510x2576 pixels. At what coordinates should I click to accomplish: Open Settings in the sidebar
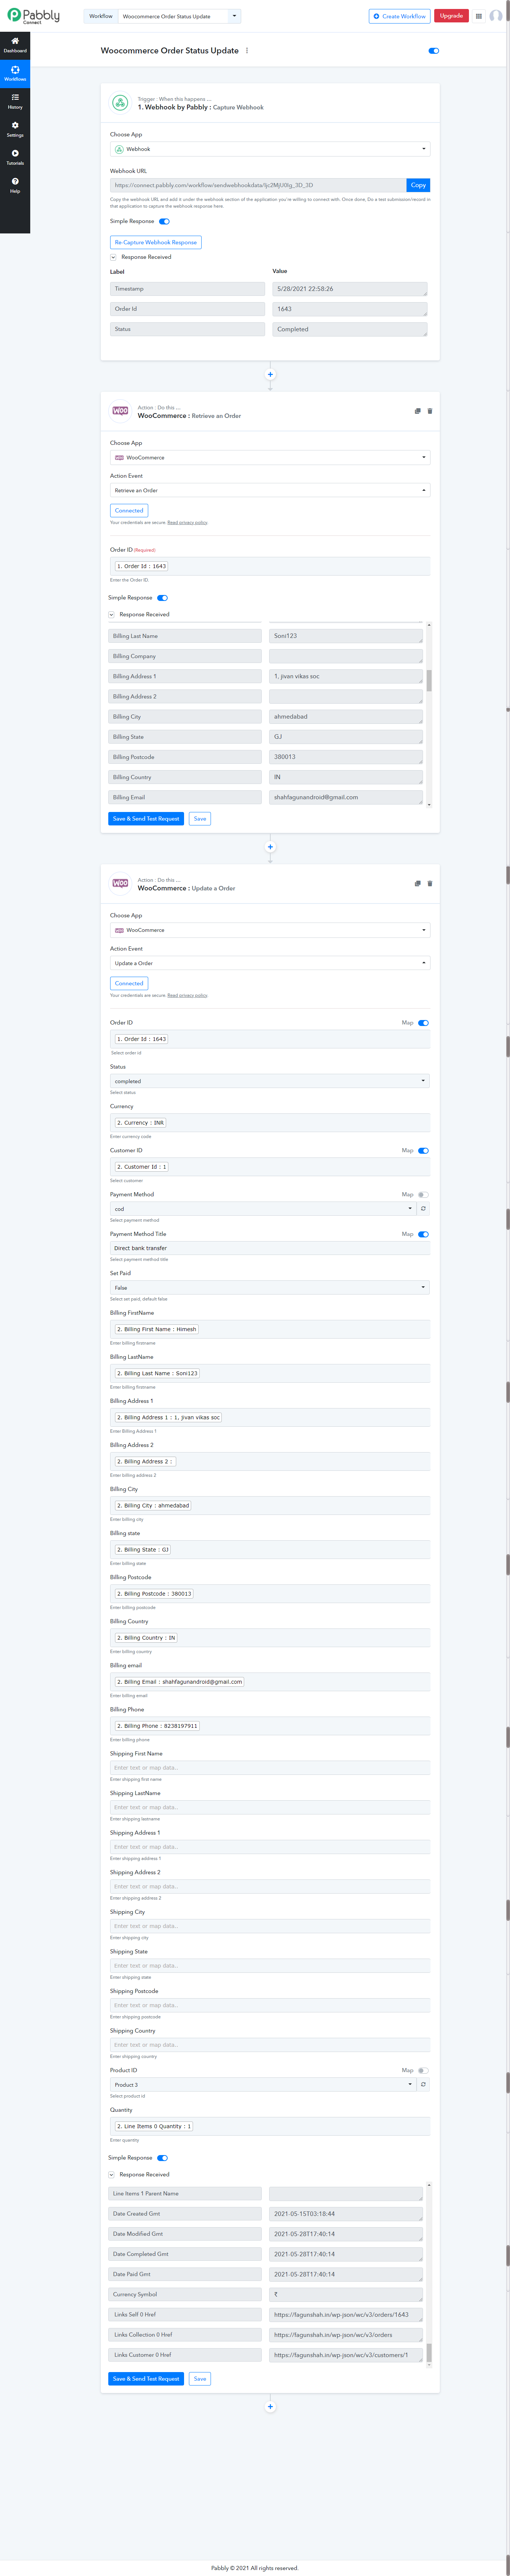(x=15, y=129)
